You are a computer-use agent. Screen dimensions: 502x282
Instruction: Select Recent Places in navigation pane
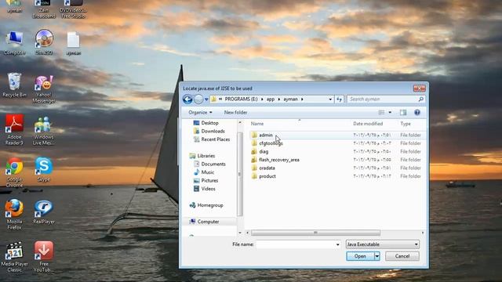click(x=215, y=139)
